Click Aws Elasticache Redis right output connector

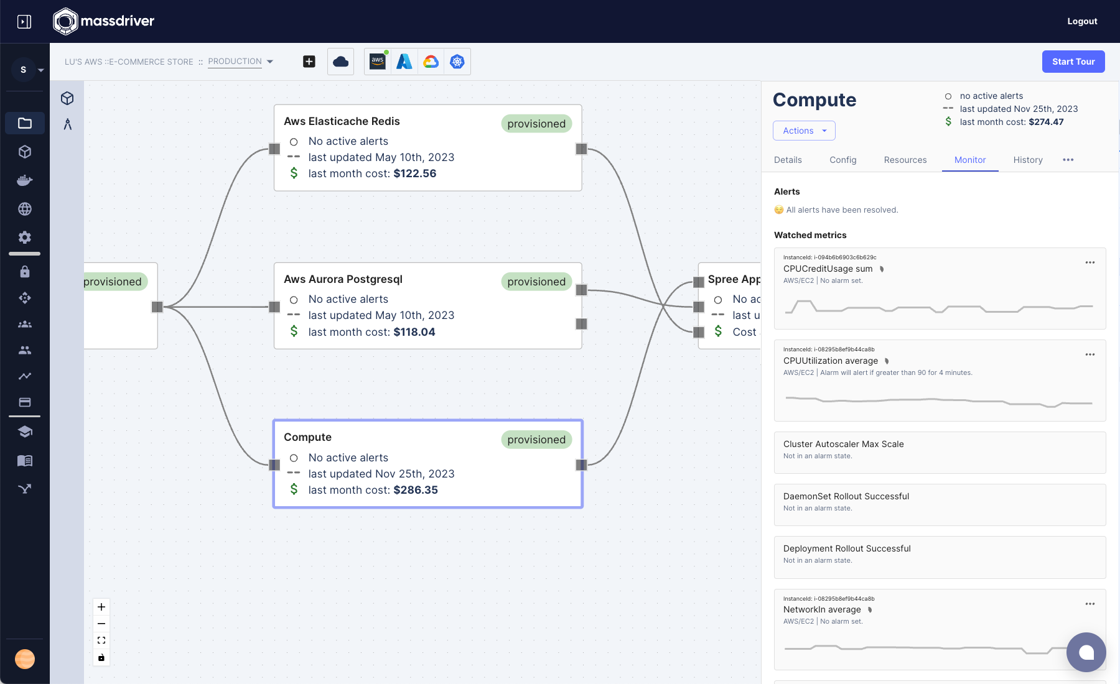pos(581,149)
